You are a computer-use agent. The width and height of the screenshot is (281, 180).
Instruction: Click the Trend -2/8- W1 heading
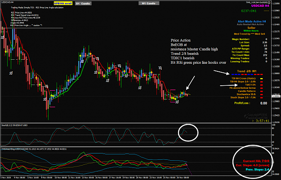247,71
